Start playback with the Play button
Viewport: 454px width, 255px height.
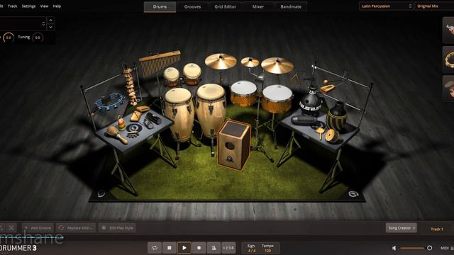coord(184,248)
